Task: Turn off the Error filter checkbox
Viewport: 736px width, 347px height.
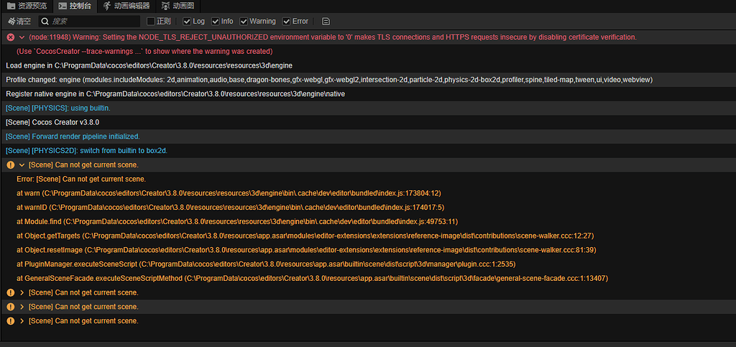Action: [x=286, y=22]
